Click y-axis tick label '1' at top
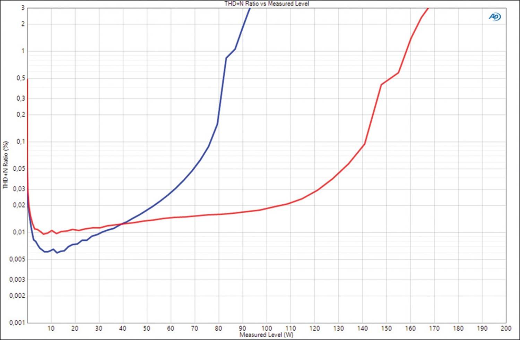Image resolution: width=520 pixels, height=340 pixels. [x=23, y=51]
